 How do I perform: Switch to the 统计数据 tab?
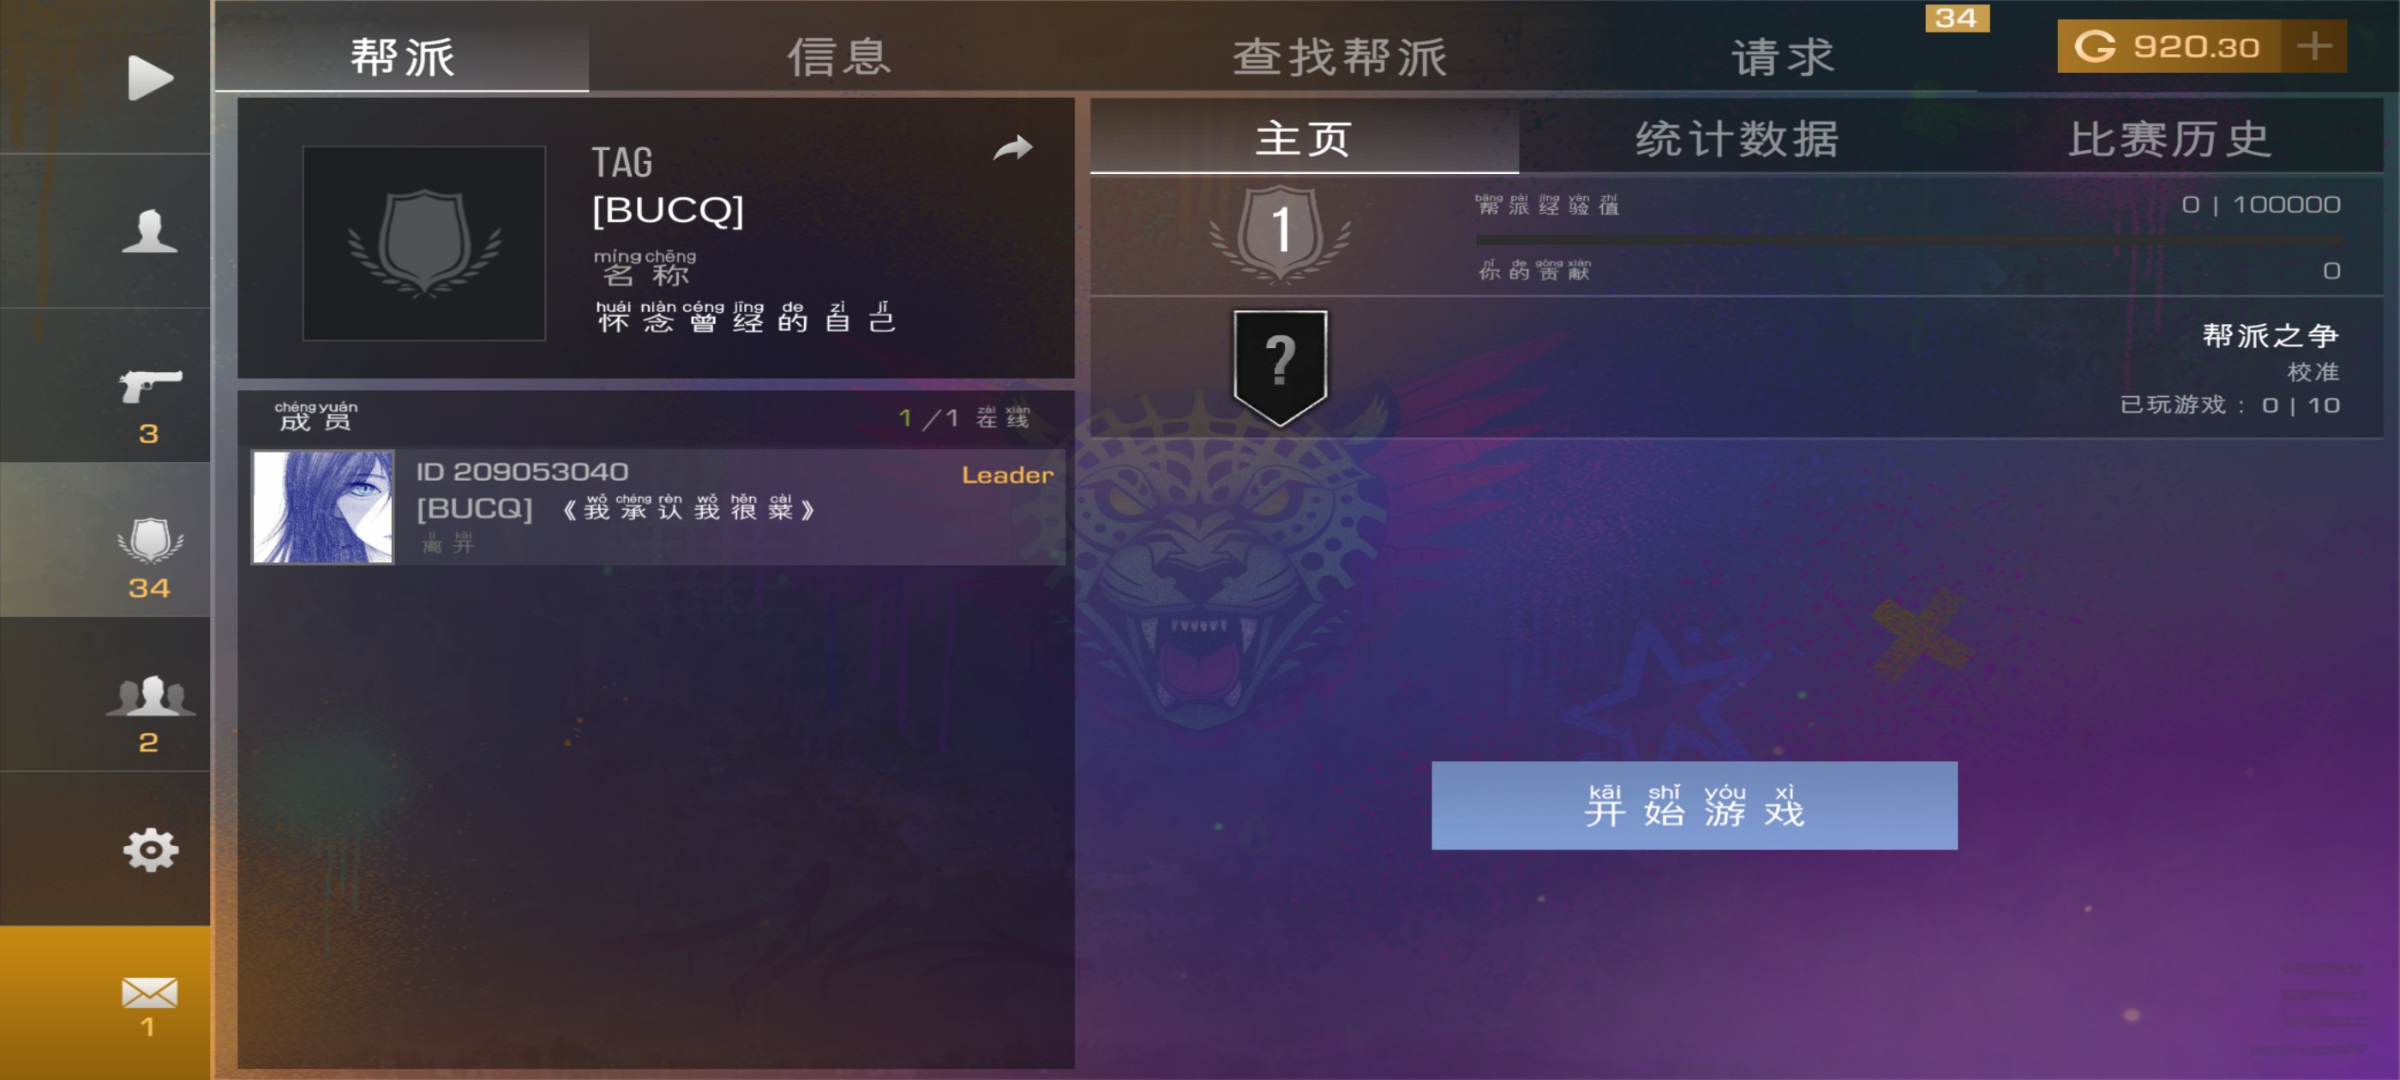pos(1737,139)
